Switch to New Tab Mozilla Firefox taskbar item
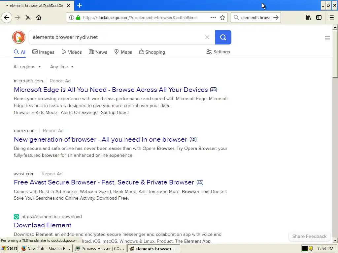This screenshot has width=338, height=253. pyautogui.click(x=46, y=248)
